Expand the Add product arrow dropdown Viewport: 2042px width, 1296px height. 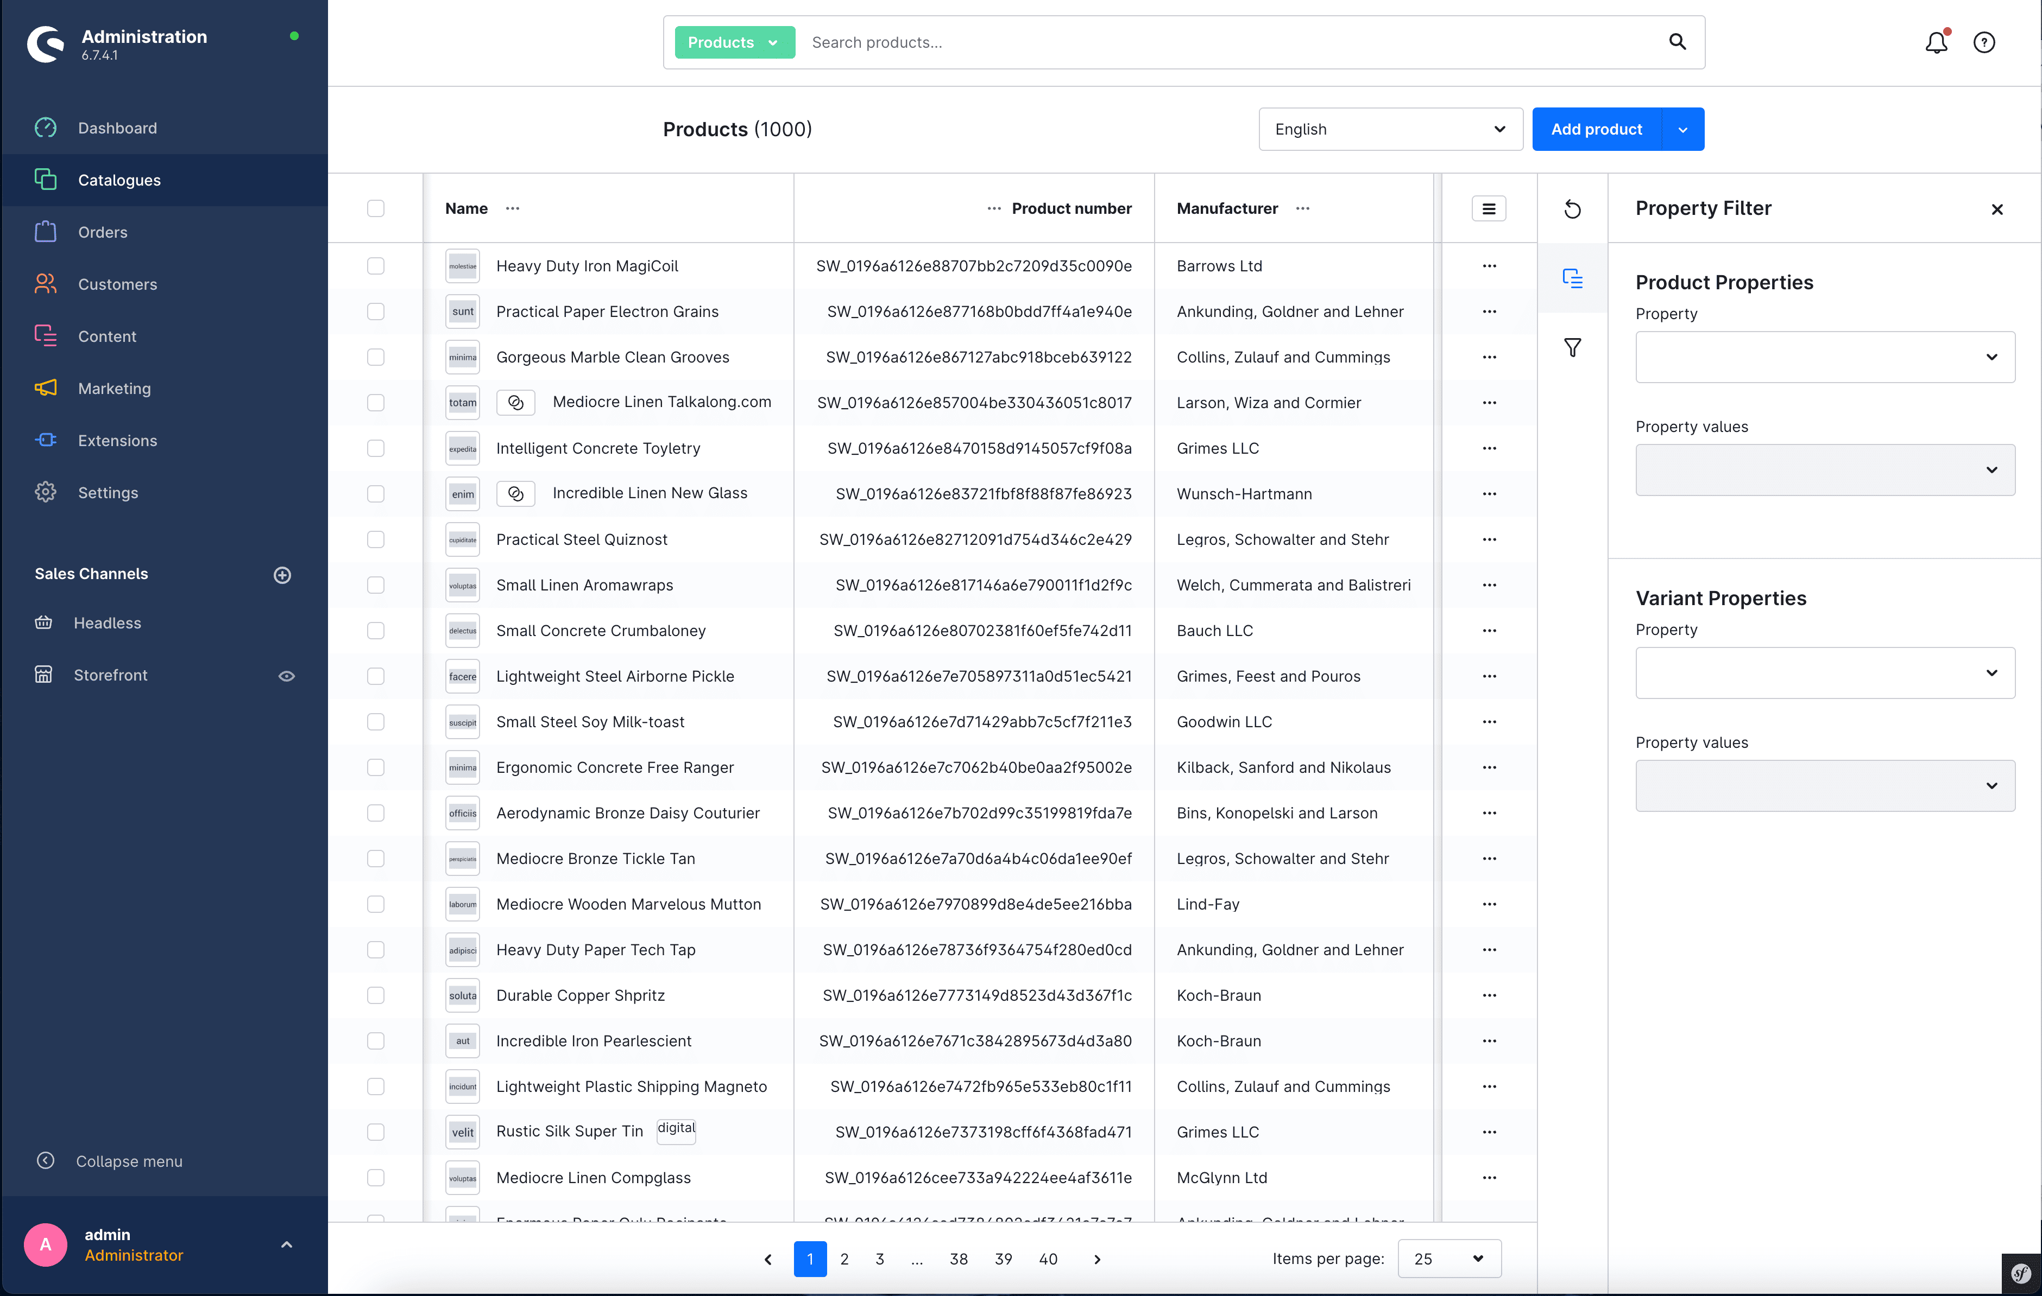(x=1682, y=130)
